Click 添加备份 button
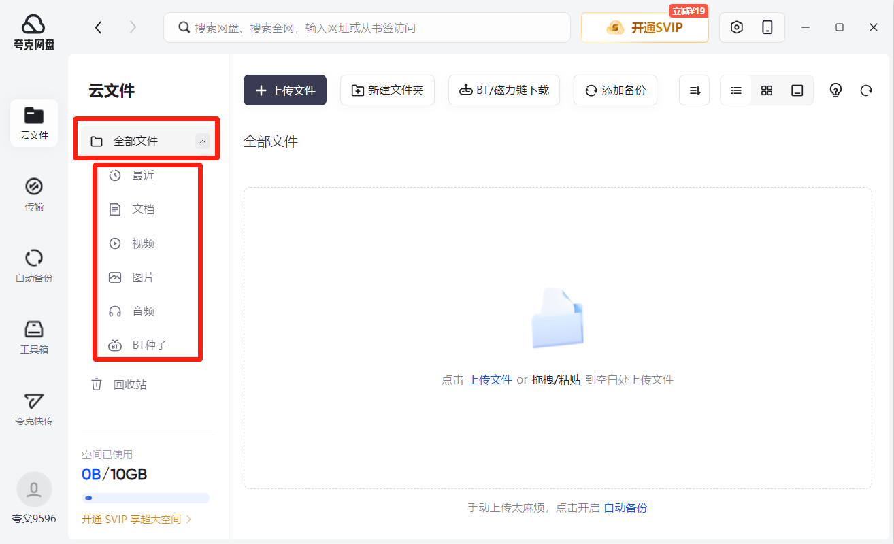Viewport: 894px width, 544px height. coord(615,90)
